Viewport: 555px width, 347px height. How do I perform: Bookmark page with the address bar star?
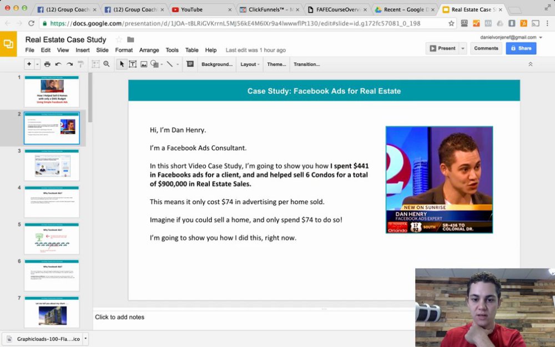(451, 23)
